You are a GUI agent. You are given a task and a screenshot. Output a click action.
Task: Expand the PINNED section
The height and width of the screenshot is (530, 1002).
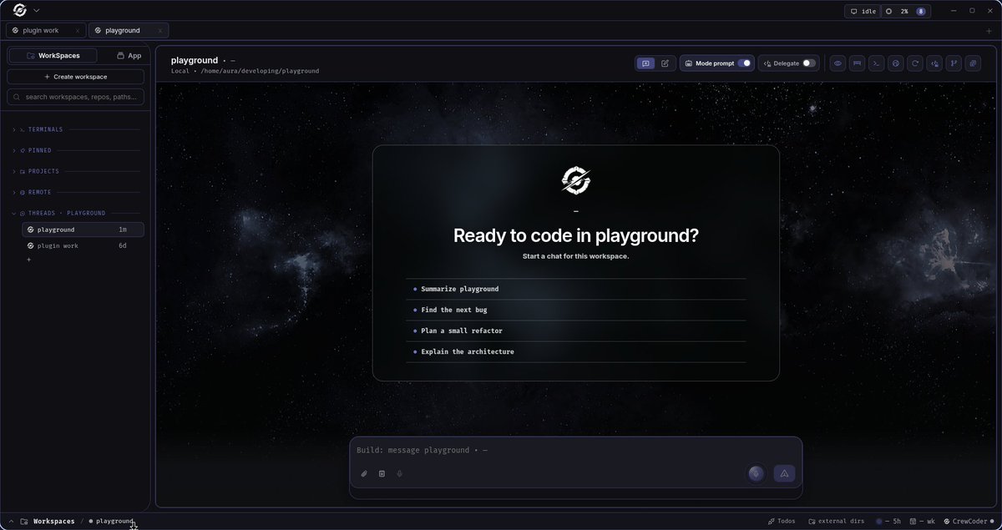tap(75, 150)
